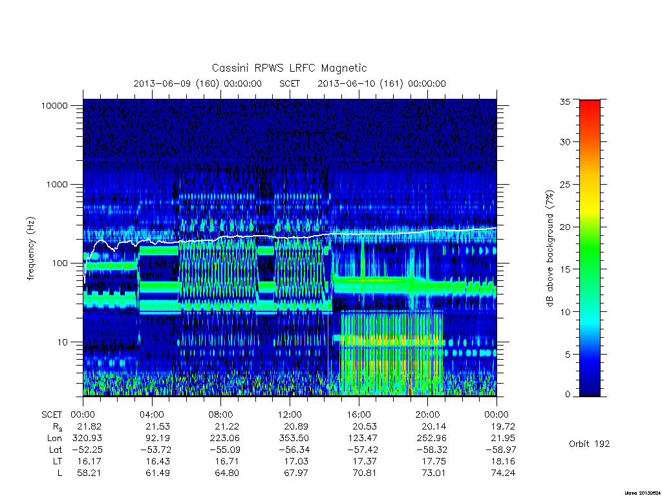Click the Rs value 20.14
The height and width of the screenshot is (496, 662).
(x=434, y=426)
